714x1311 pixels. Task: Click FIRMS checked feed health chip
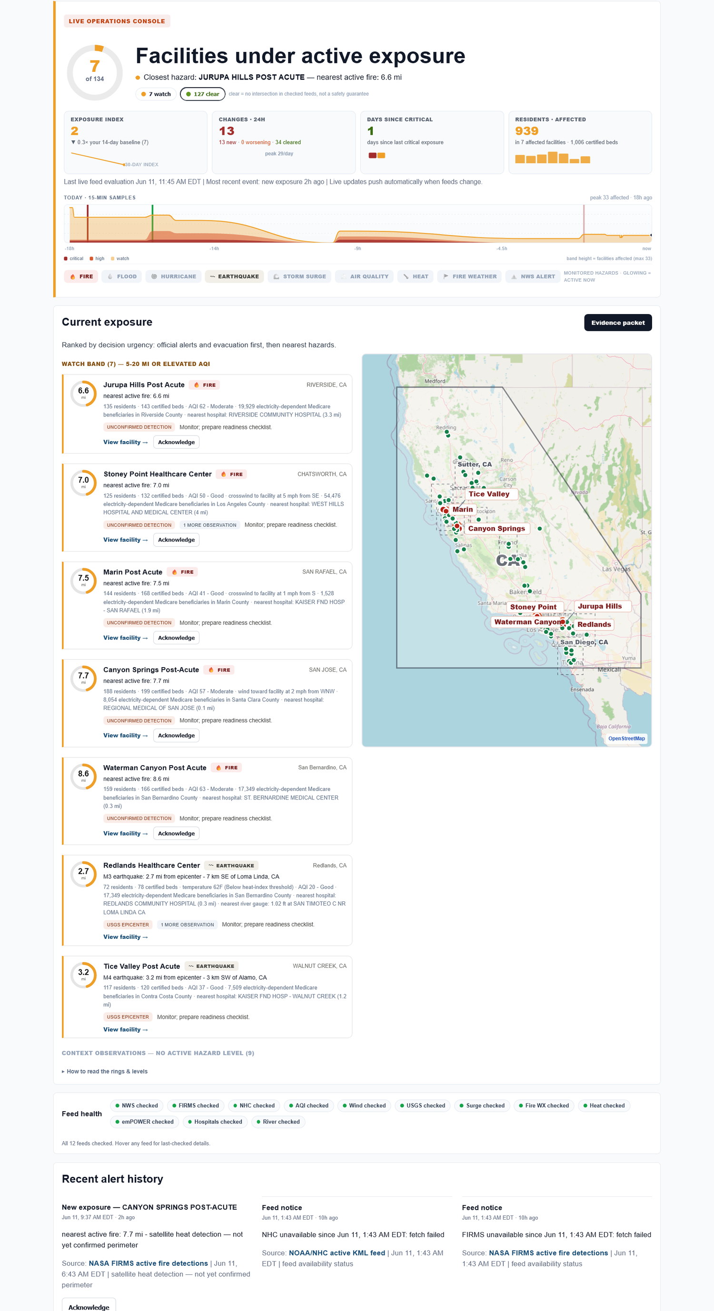[x=196, y=1106]
